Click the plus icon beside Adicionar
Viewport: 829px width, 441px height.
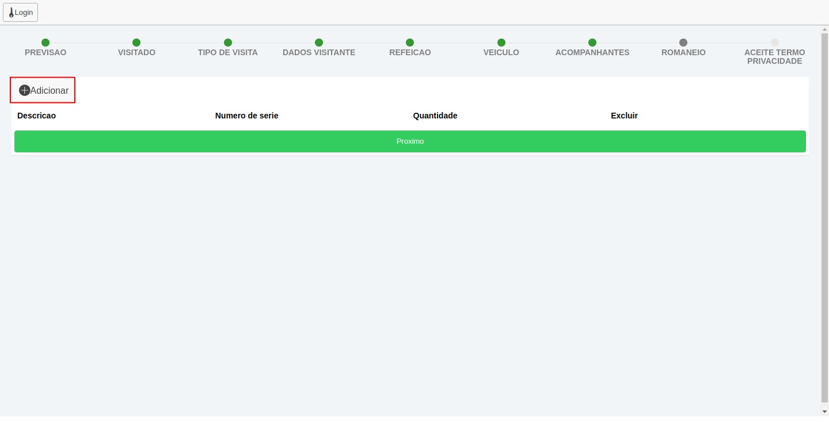(24, 90)
